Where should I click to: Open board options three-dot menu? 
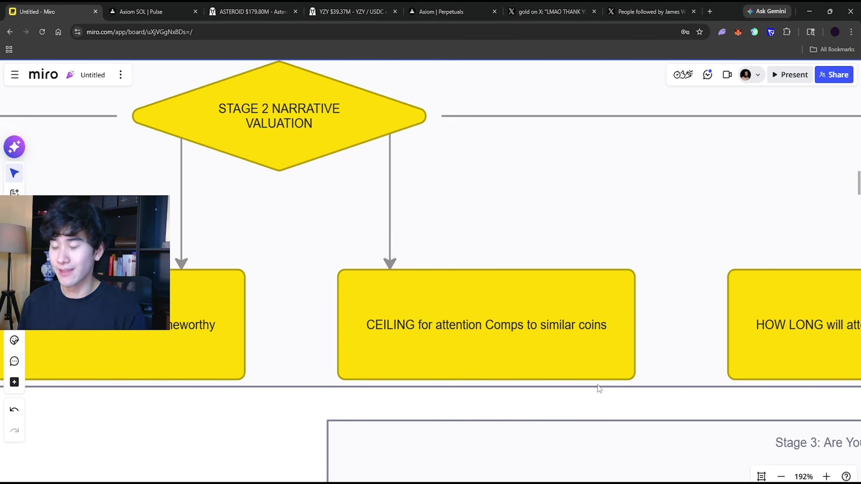[x=121, y=75]
